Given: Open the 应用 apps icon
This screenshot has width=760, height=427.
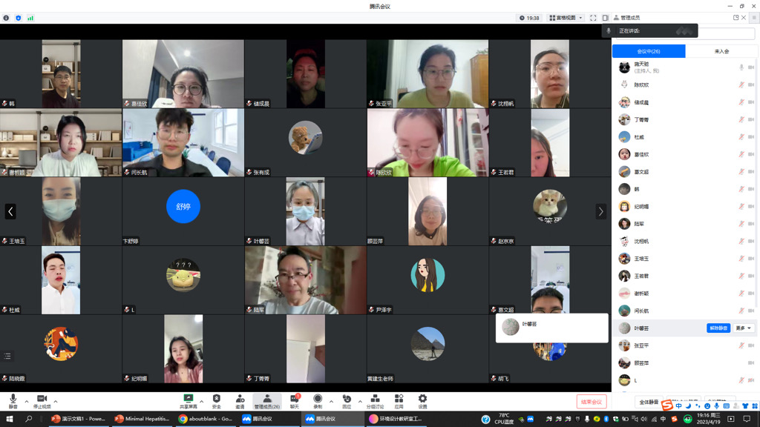Looking at the screenshot, I should click(x=399, y=398).
